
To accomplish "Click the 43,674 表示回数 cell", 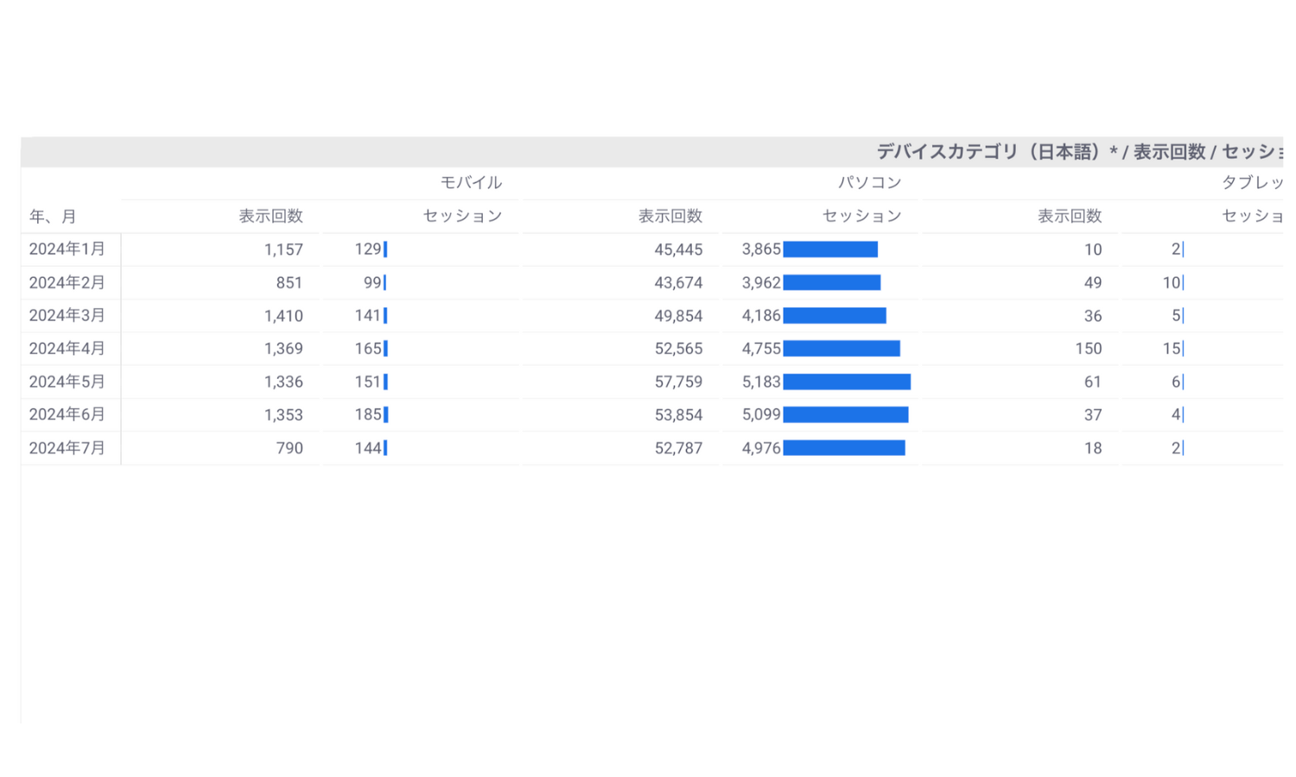I will click(678, 283).
